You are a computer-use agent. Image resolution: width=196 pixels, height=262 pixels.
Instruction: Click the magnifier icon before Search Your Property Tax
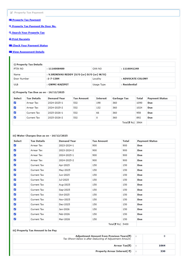pos(10,32)
